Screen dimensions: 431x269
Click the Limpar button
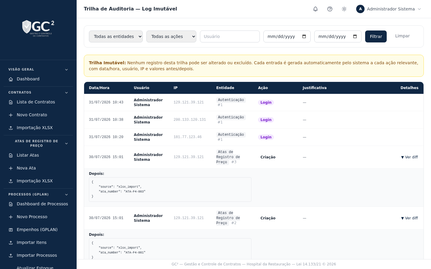(x=402, y=36)
